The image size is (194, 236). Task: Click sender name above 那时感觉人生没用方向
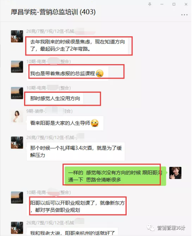(48, 88)
